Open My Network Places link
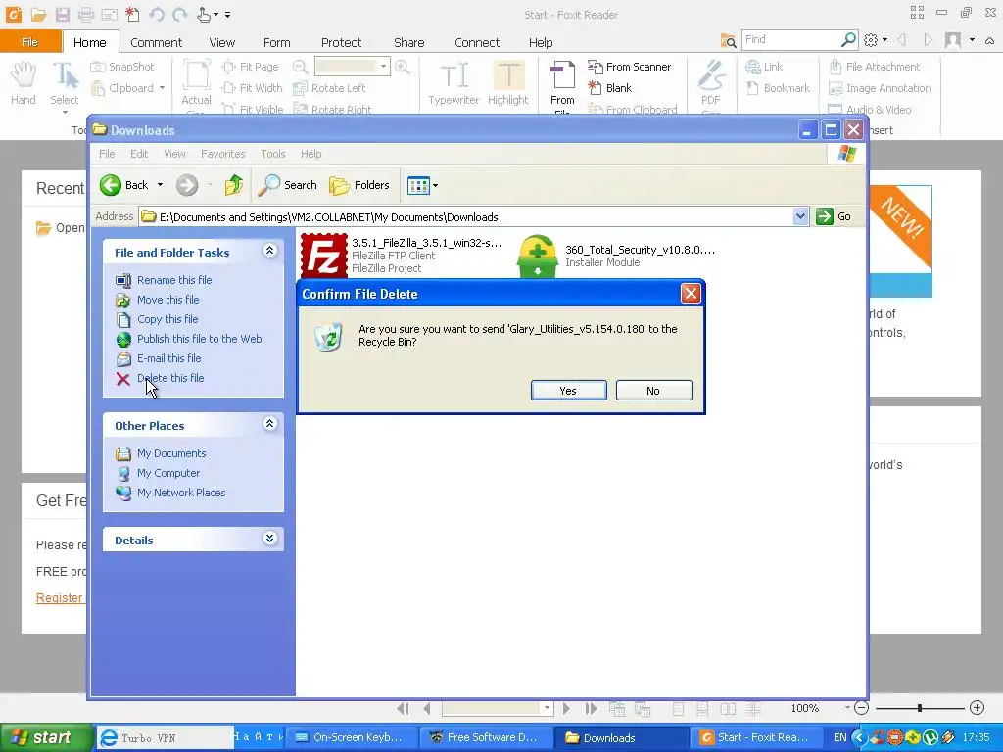1003x752 pixels. coord(181,493)
